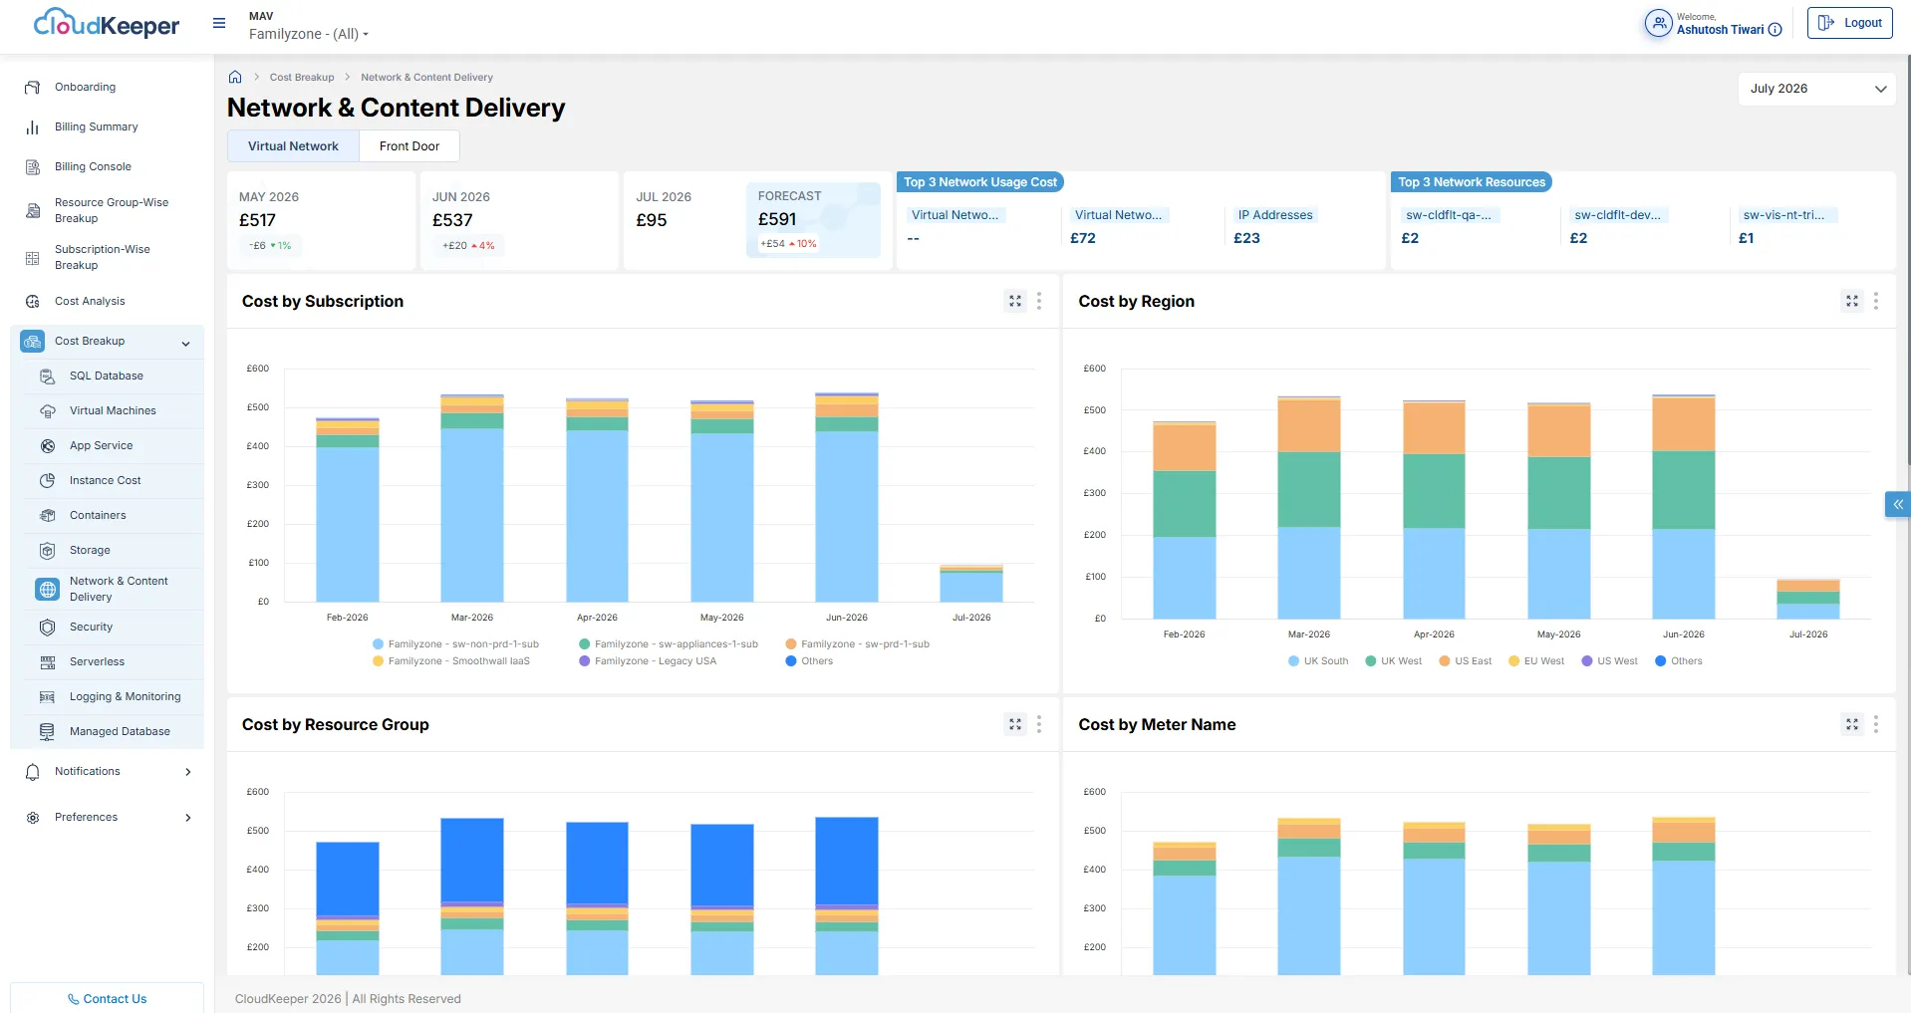Click the user profile avatar icon
The height and width of the screenshot is (1013, 1911).
(x=1658, y=23)
